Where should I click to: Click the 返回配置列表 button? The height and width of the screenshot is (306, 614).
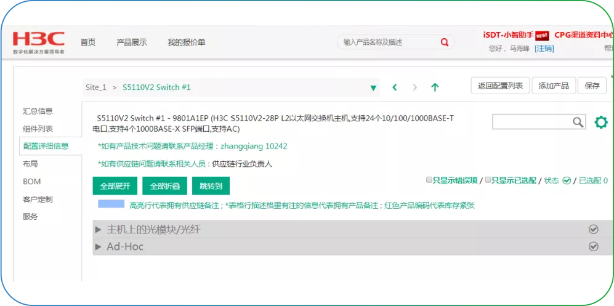coord(500,86)
